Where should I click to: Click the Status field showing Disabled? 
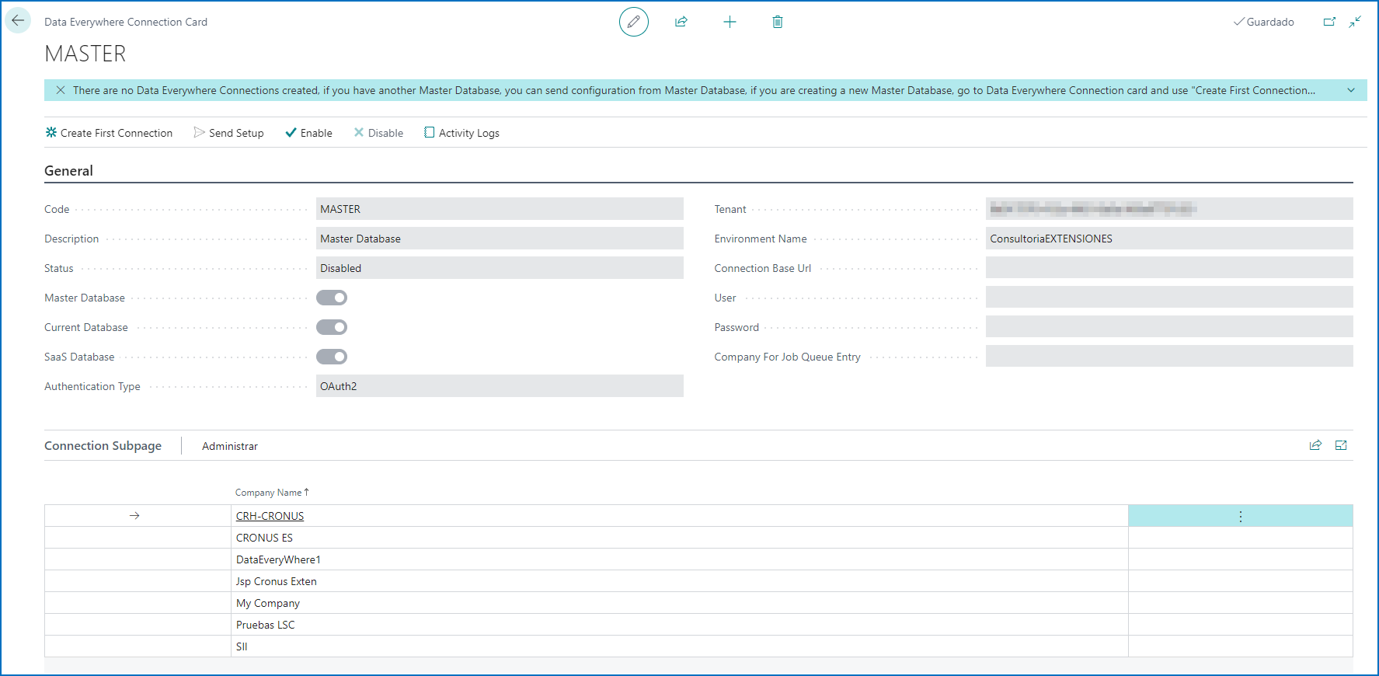pyautogui.click(x=500, y=268)
